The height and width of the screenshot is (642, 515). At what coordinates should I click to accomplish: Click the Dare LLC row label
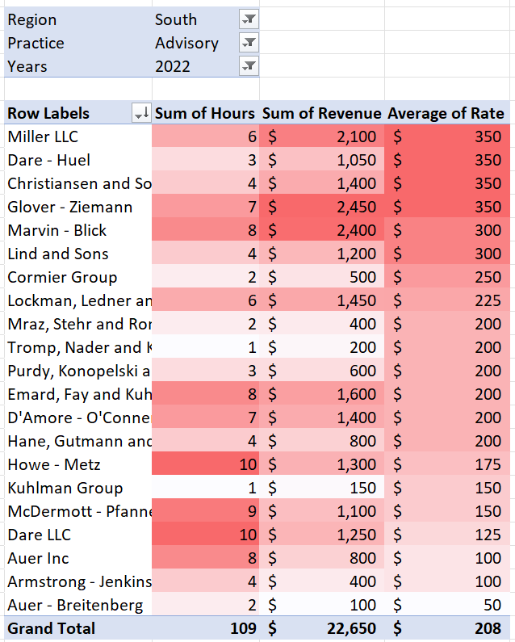pos(39,535)
